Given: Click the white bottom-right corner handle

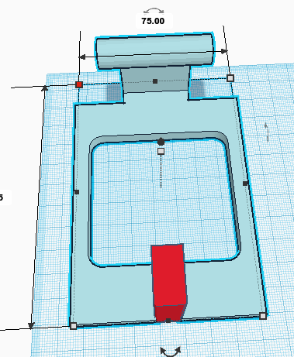Looking at the screenshot, I should 263,316.
